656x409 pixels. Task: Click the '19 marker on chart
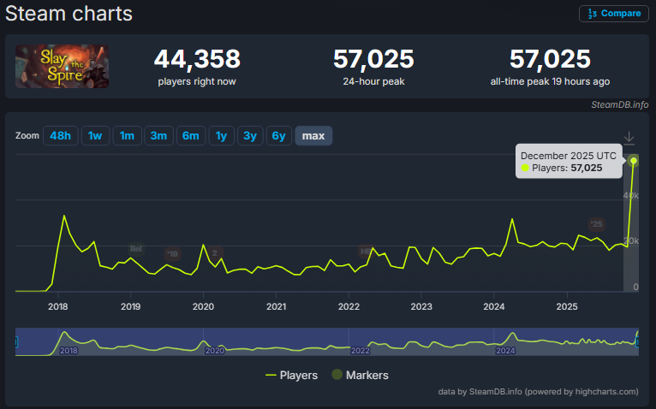click(172, 254)
